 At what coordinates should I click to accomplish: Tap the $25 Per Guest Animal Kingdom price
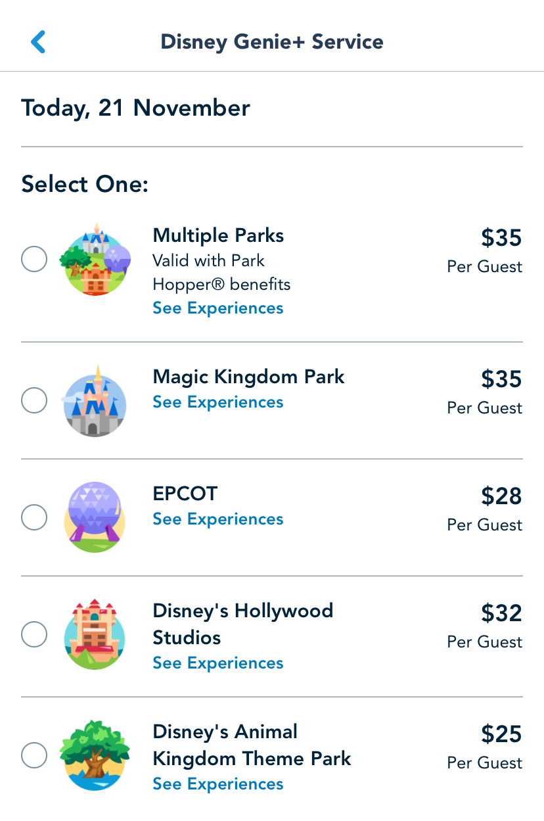point(493,746)
